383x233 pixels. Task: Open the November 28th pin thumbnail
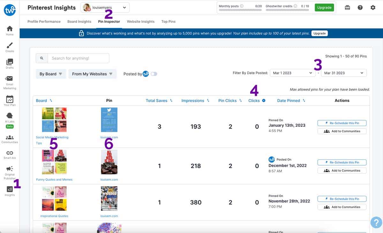coord(109,199)
